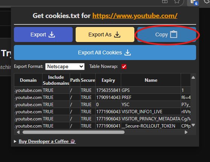Viewport: 210px width, 162px height.
Task: Click the Domain column header
Action: click(28, 80)
